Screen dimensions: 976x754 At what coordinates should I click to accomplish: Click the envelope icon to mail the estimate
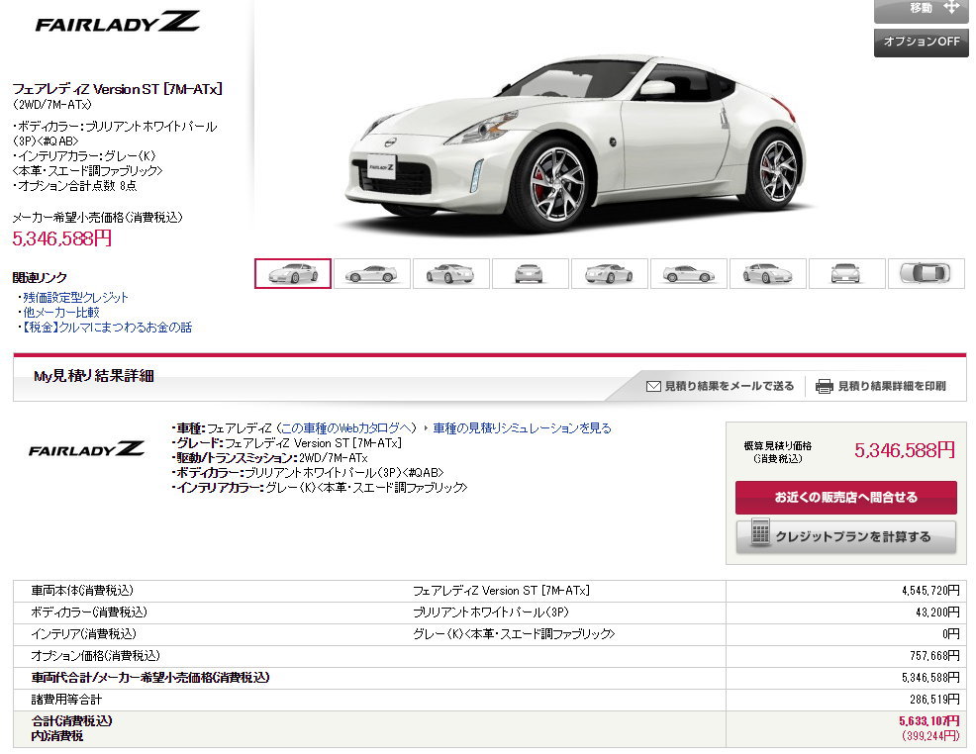[653, 386]
